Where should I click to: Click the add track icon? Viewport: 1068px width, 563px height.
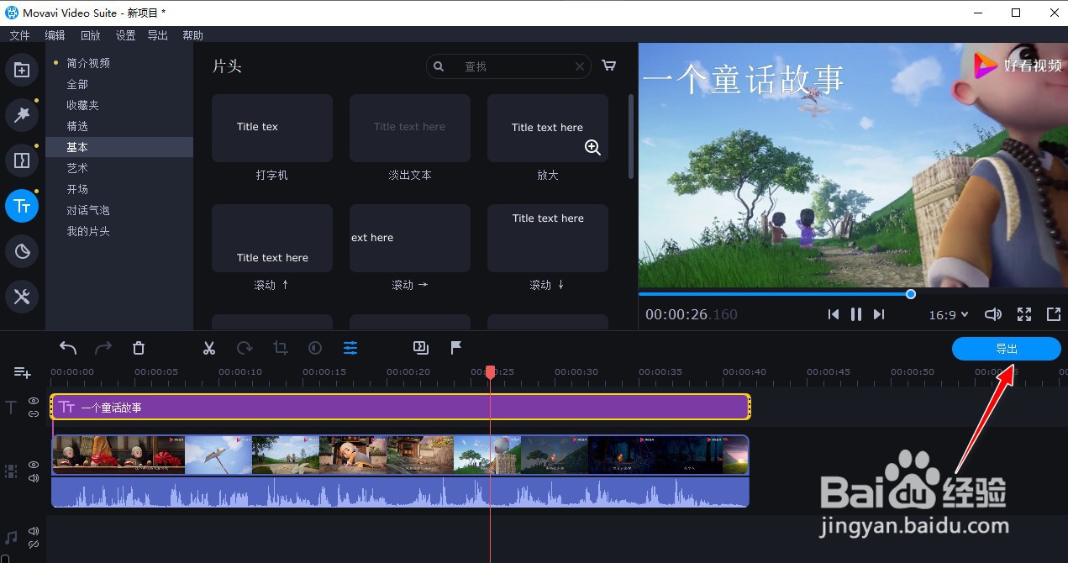pos(22,372)
